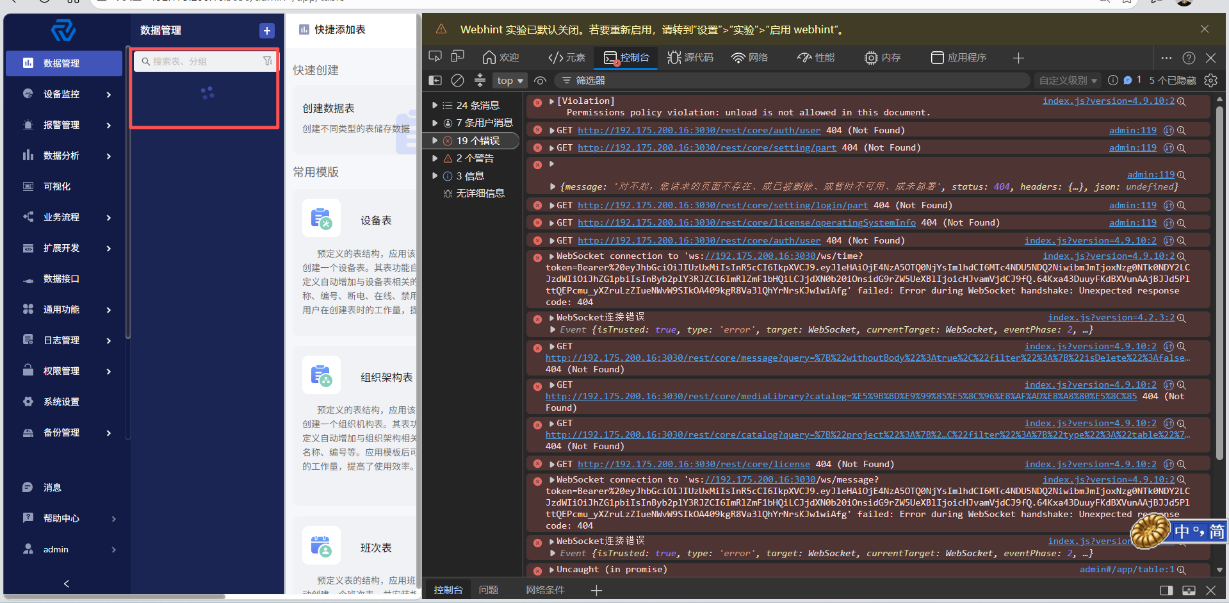Open the rest/core/license request URL link

(x=694, y=464)
